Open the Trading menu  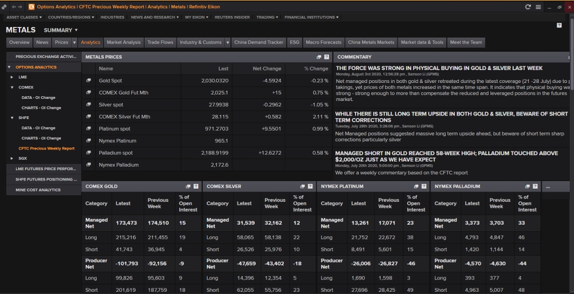pos(267,17)
